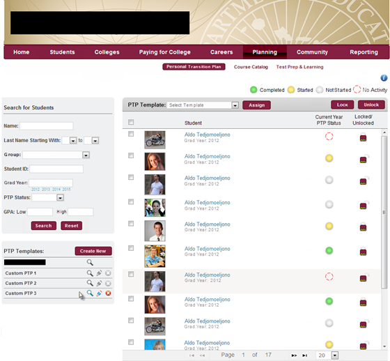Click No Activity status icon in first row
390x361 pixels.
click(329, 137)
